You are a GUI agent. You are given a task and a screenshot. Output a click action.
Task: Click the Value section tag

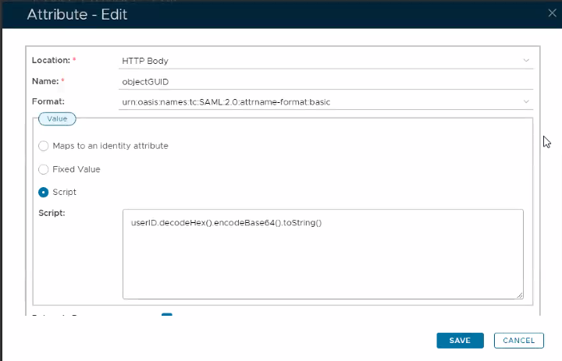[x=57, y=119]
